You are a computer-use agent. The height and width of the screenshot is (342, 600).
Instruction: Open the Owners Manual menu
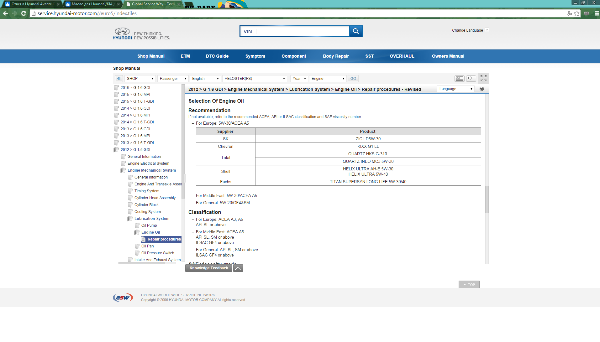(x=448, y=56)
